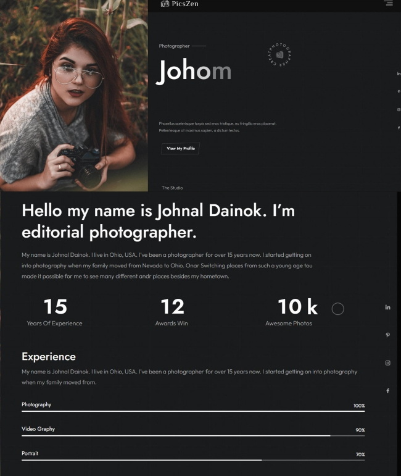Screen dimensions: 401x476
Task: Click the Photography 100% skill bar
Action: pos(192,411)
